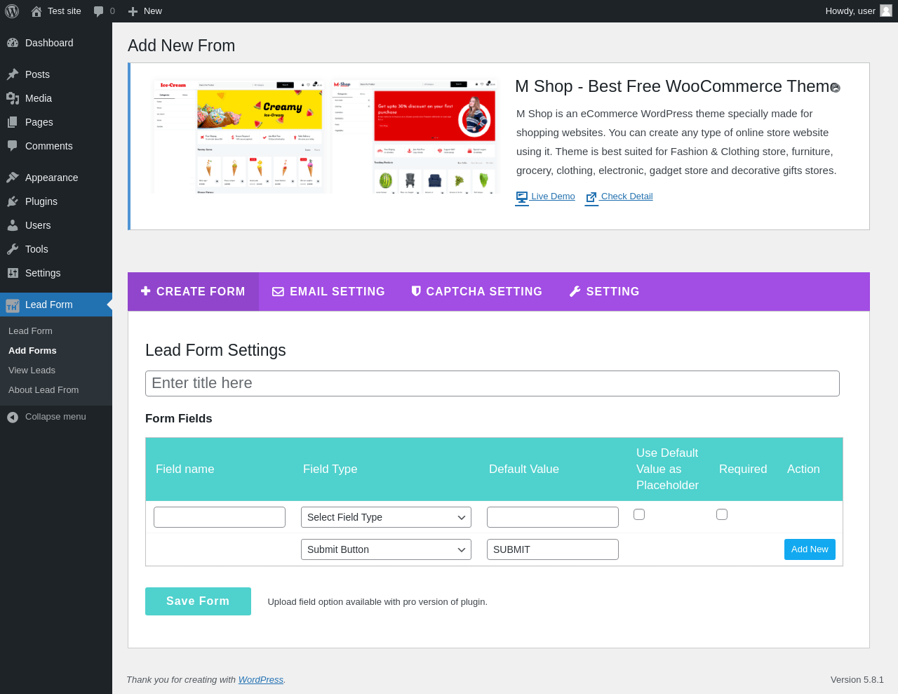Focus the SUBMIT default value input

click(553, 549)
